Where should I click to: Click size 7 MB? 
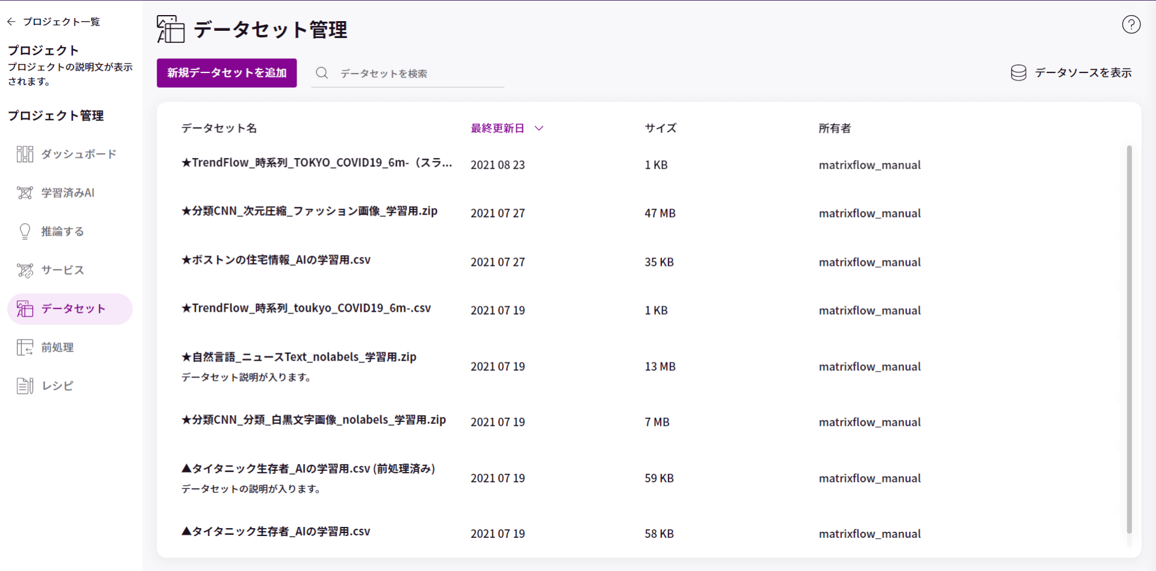(657, 422)
